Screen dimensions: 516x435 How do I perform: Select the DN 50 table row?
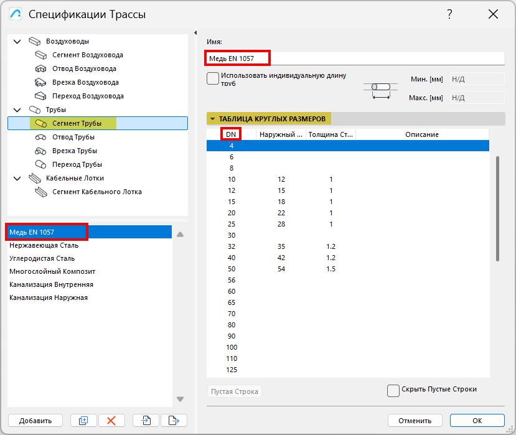tap(348, 269)
